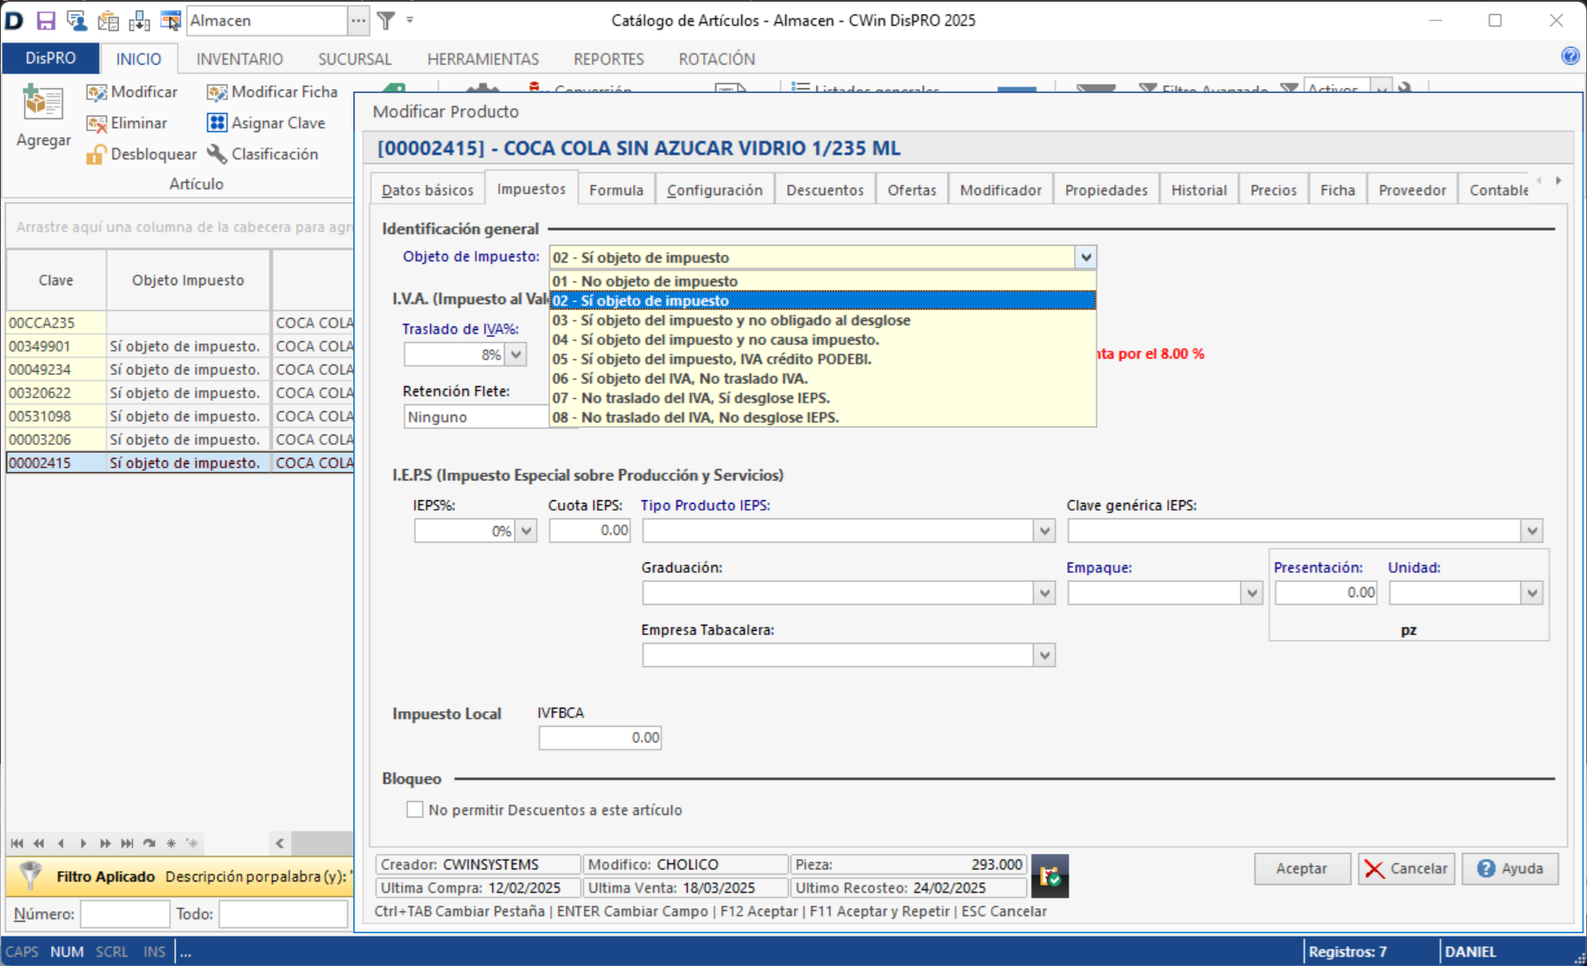The width and height of the screenshot is (1587, 966).
Task: Click the Filtro Aplicado funnel icon
Action: [x=30, y=875]
